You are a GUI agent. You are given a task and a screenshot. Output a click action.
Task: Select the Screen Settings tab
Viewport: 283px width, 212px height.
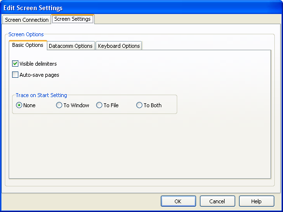72,19
